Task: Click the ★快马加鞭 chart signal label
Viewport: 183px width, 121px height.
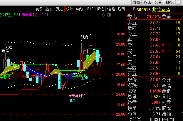Action: tap(30, 77)
